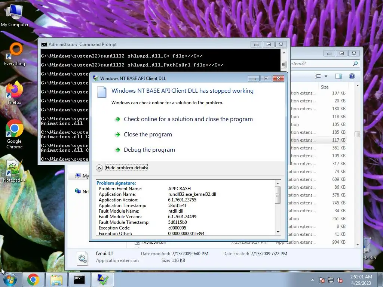Open the crash report taskbar item
Image resolution: width=383 pixels, height=287 pixels.
[102, 280]
